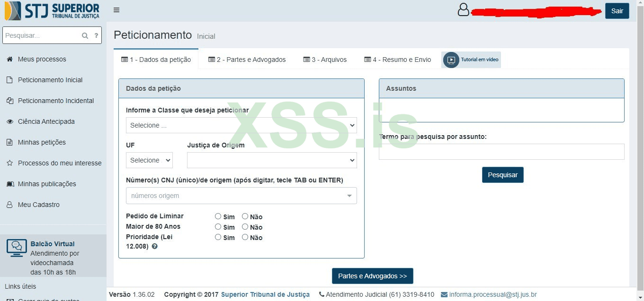Click the STJ logo in header

52,10
